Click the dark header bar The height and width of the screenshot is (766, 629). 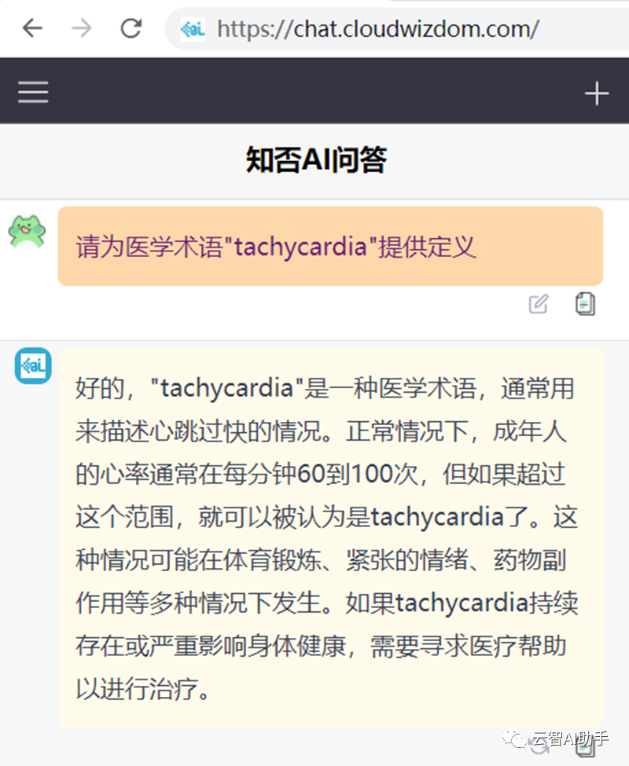(x=314, y=91)
